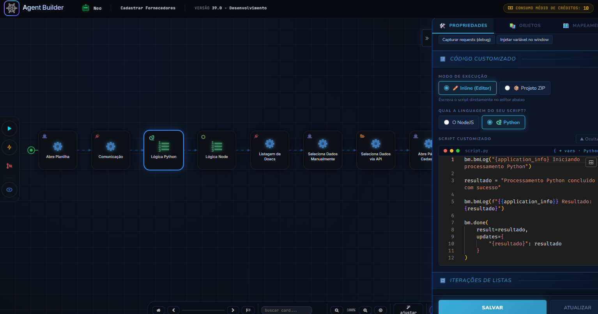
Task: Switch to the Objetos tab
Action: click(x=525, y=25)
